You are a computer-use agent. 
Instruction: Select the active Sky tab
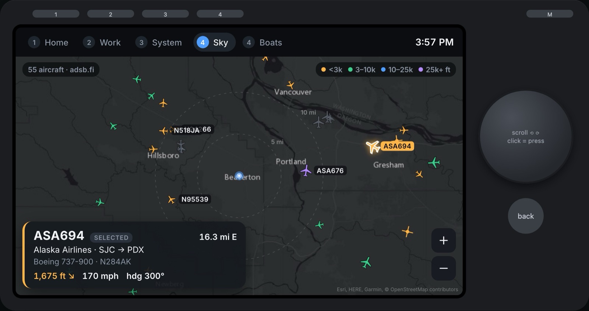[x=214, y=43]
